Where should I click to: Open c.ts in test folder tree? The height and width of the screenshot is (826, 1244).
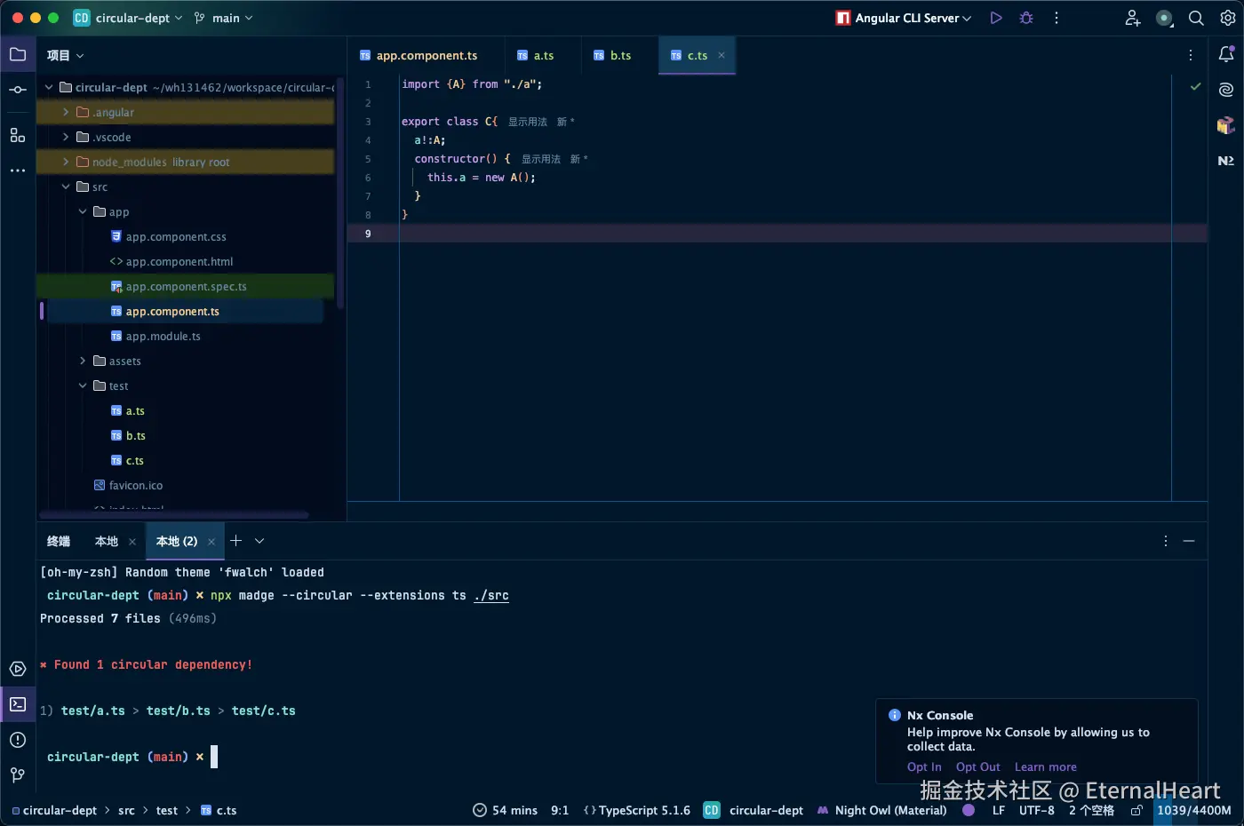pos(135,461)
